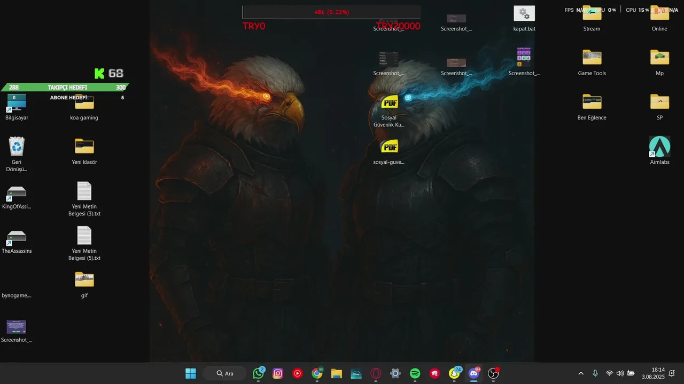The width and height of the screenshot is (684, 384).
Task: Open the Yeni klasör folder
Action: (x=84, y=152)
